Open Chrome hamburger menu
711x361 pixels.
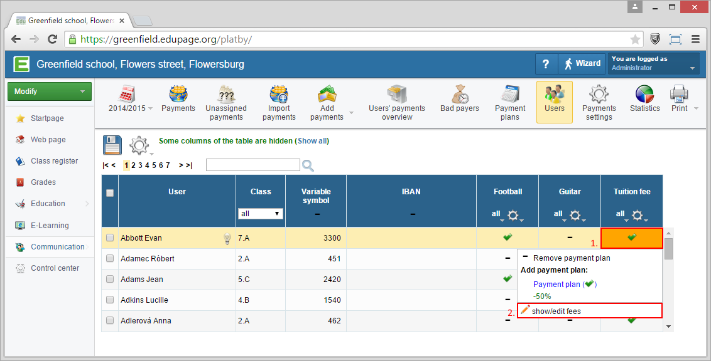pyautogui.click(x=695, y=39)
